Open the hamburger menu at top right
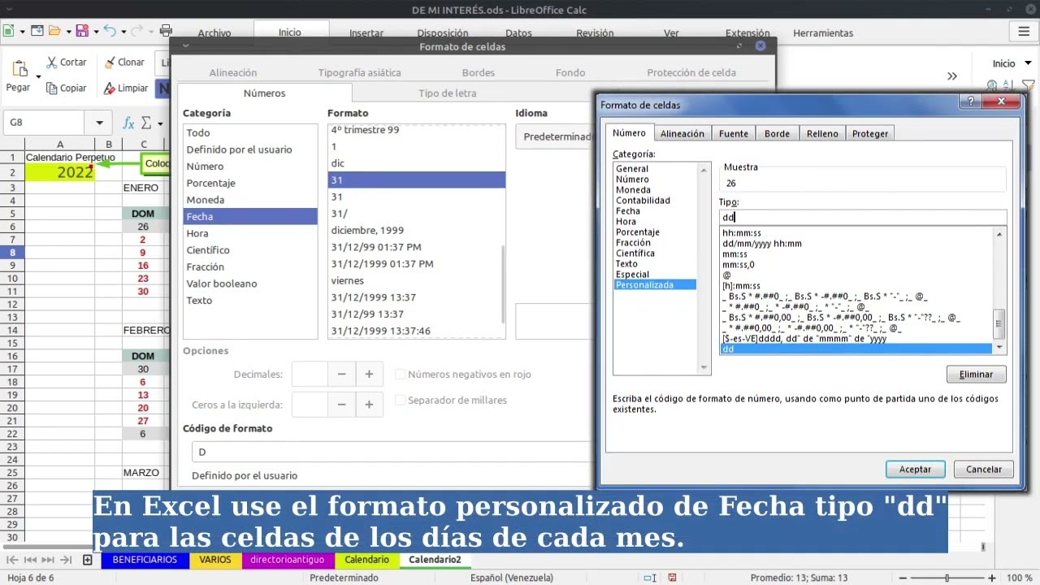The width and height of the screenshot is (1040, 585). [x=1024, y=31]
